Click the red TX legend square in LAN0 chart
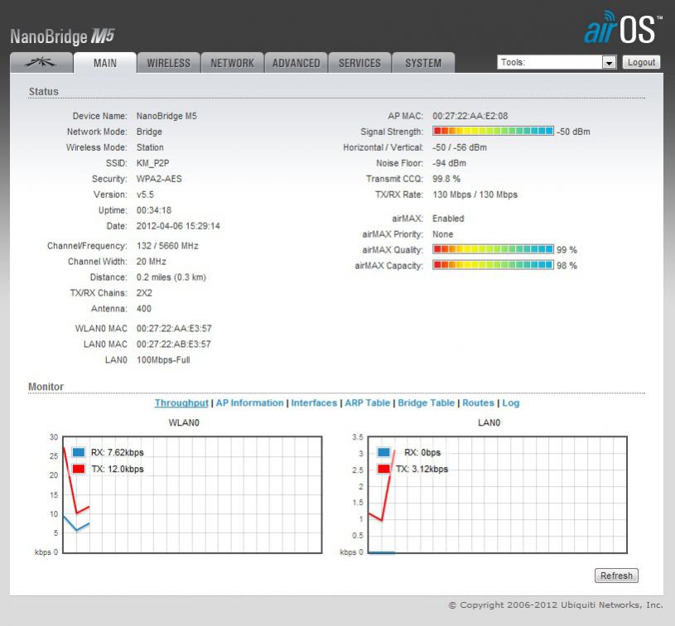Screen dimensions: 675x626 pos(383,469)
